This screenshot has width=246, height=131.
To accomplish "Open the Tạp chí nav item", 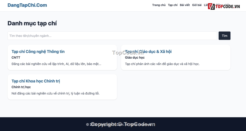I will tap(172, 5).
